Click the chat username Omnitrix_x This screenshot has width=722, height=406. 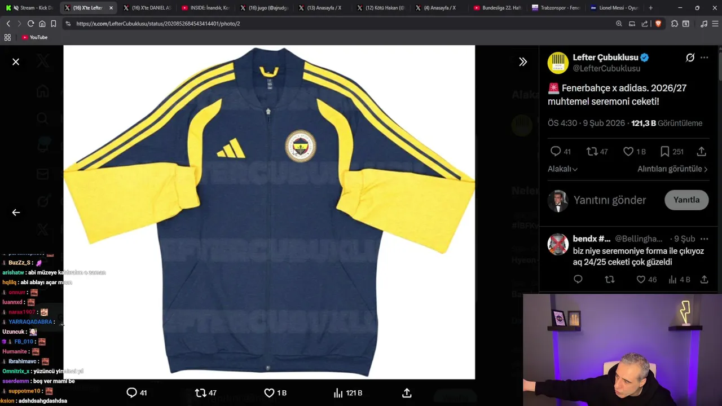click(16, 371)
